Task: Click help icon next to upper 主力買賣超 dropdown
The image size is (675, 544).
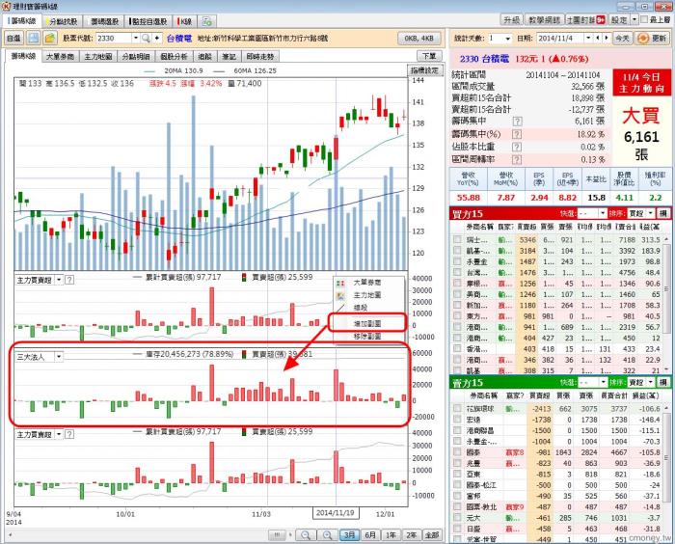Action: pos(69,280)
